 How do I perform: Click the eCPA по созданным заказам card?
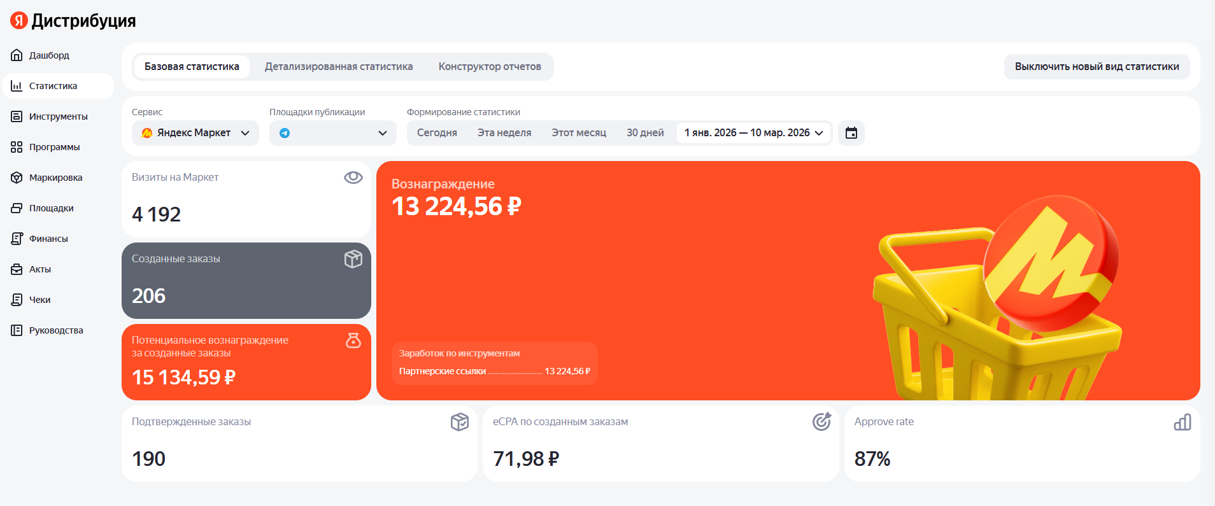[661, 444]
